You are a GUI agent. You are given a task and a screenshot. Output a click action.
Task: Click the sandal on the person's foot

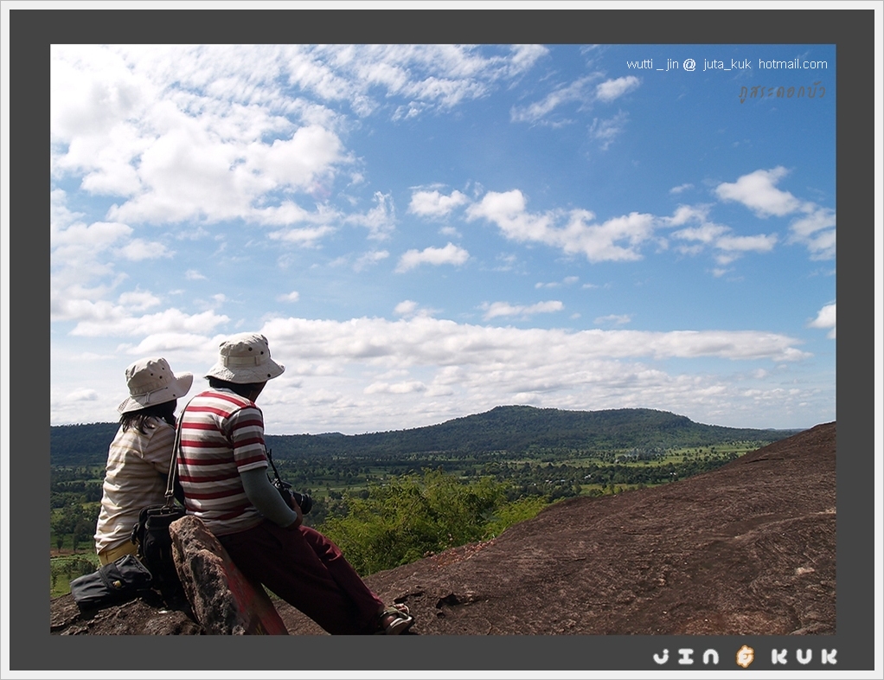(395, 619)
